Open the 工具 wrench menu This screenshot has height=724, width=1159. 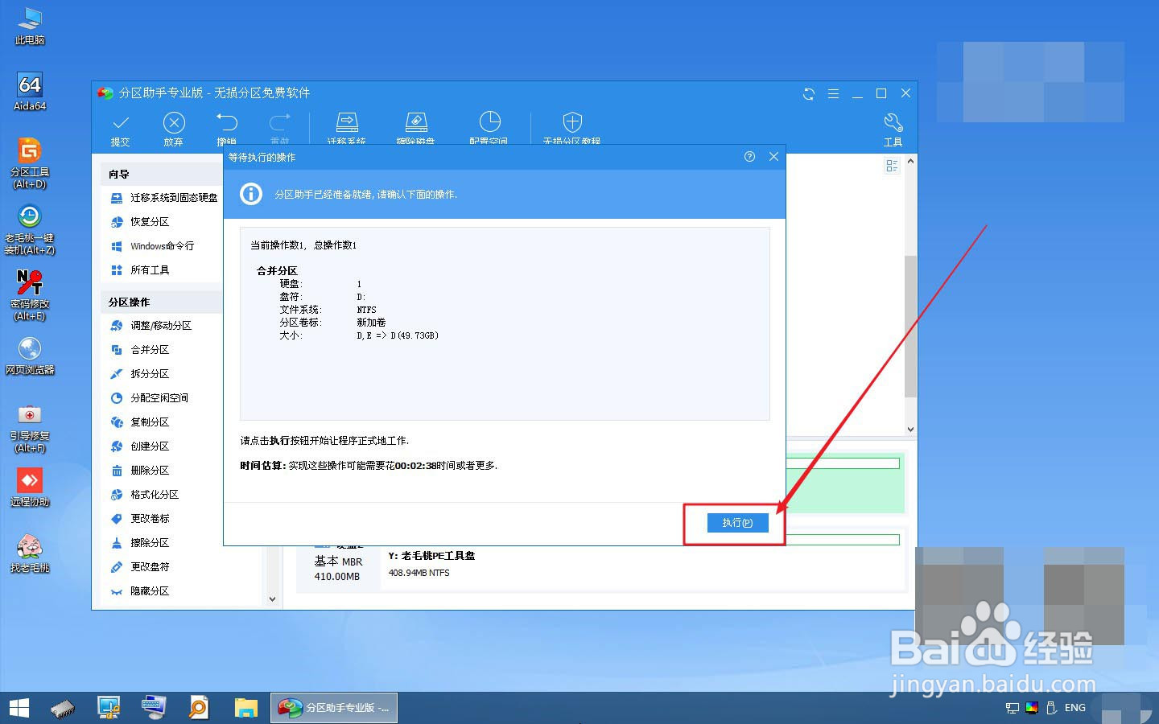(893, 129)
